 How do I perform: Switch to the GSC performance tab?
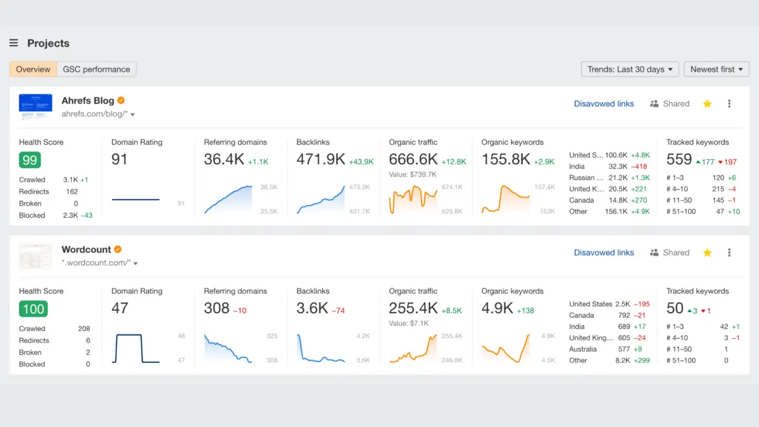click(x=97, y=69)
